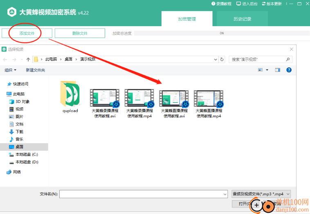The image size is (310, 214).
Task: Open the 音频及视频文件 file type dropdown
Action: (261, 194)
